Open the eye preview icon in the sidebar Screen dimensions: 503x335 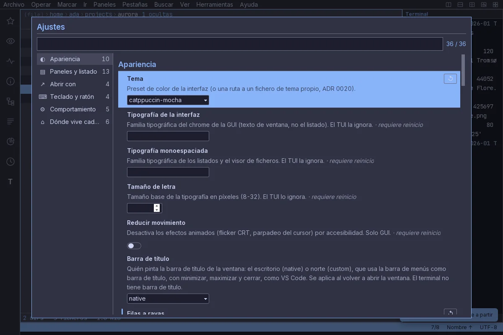pos(10,41)
